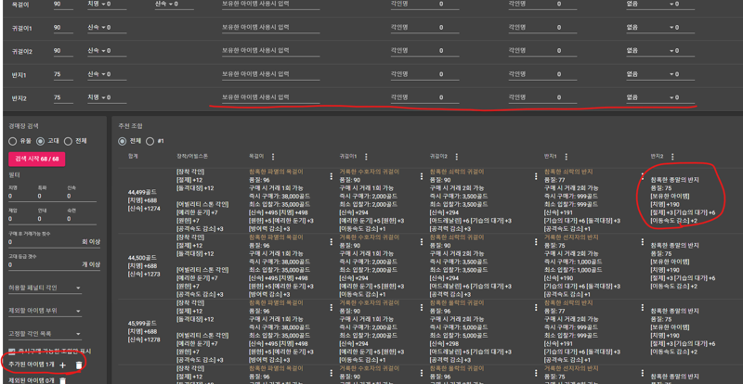This screenshot has height=384, width=743.
Task: Open the 귀걸이2 column header kebab menu
Action: 456,157
